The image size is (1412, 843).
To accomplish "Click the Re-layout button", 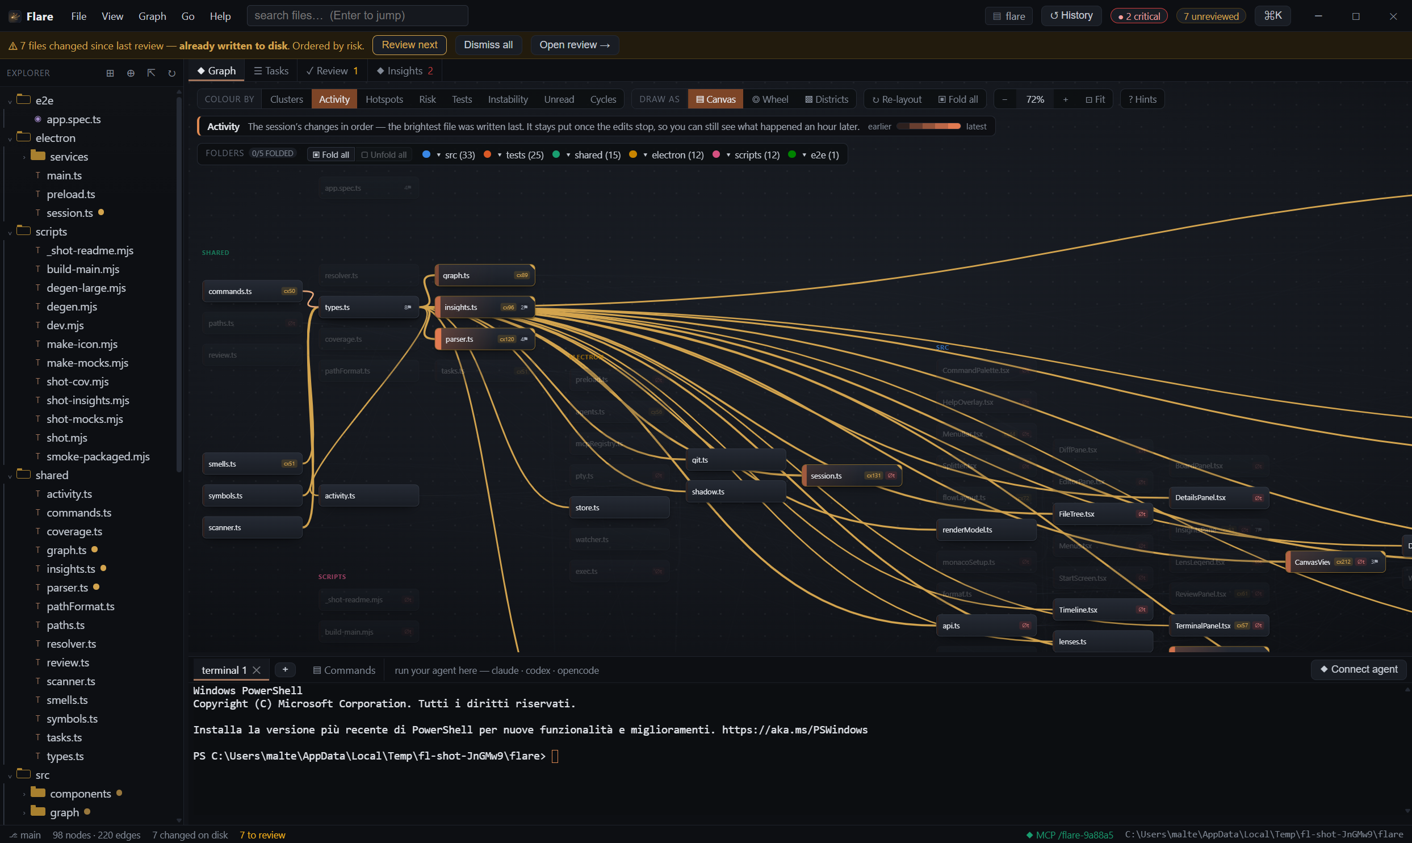I will (897, 99).
